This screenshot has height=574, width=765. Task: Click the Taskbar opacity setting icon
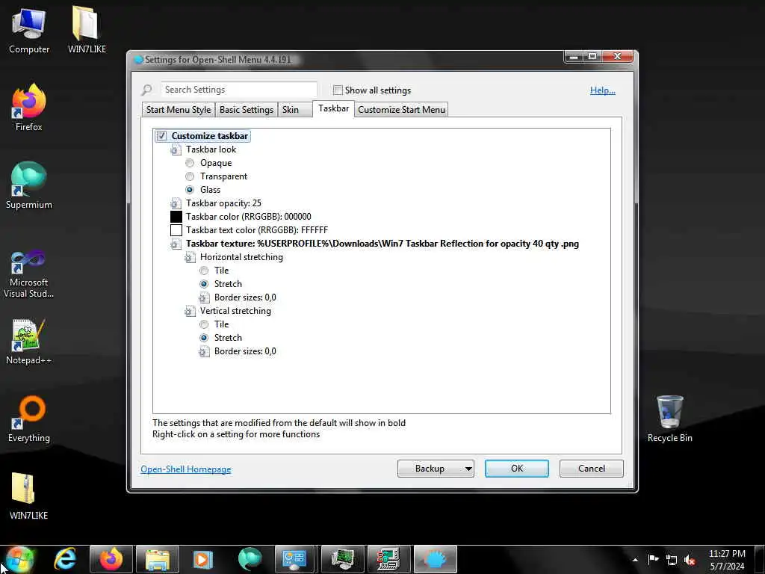[175, 203]
